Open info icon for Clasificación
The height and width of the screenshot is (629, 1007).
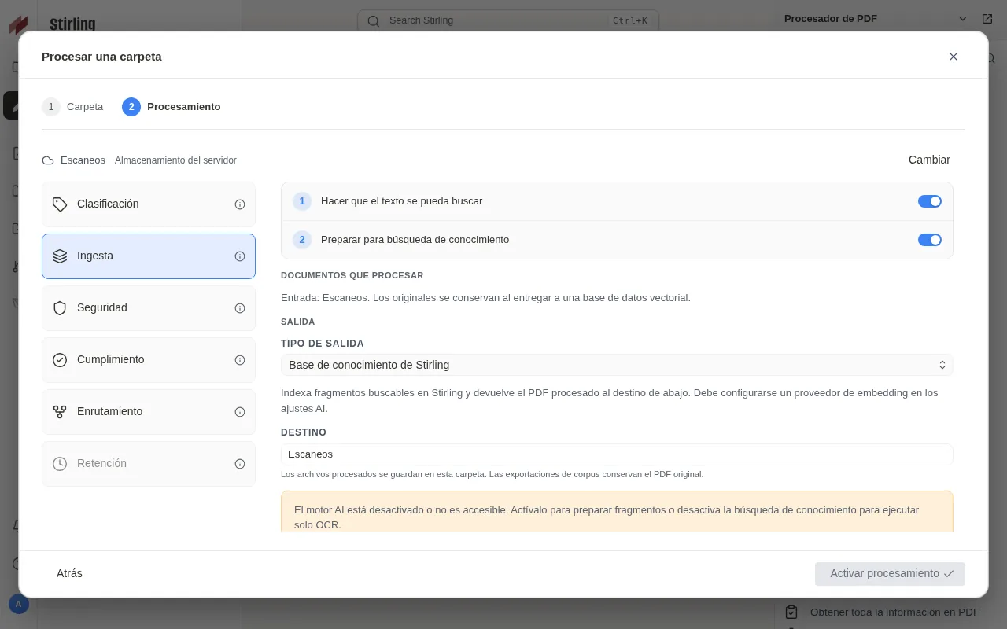(x=240, y=204)
